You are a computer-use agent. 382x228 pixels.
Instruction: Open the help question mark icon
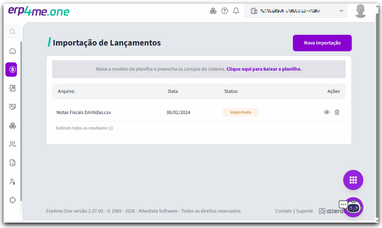pyautogui.click(x=225, y=11)
